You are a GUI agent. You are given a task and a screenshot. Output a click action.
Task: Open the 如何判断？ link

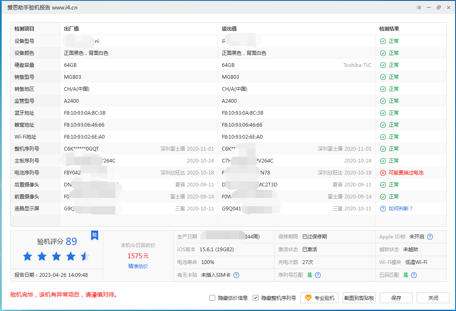coord(400,209)
